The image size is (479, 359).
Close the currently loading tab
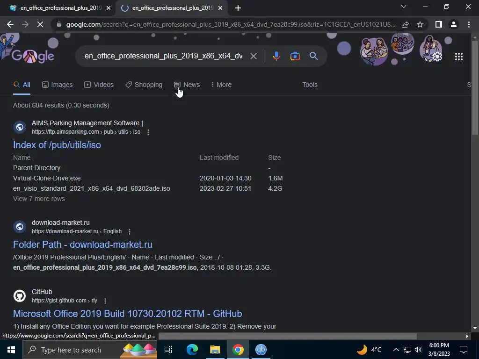click(220, 8)
